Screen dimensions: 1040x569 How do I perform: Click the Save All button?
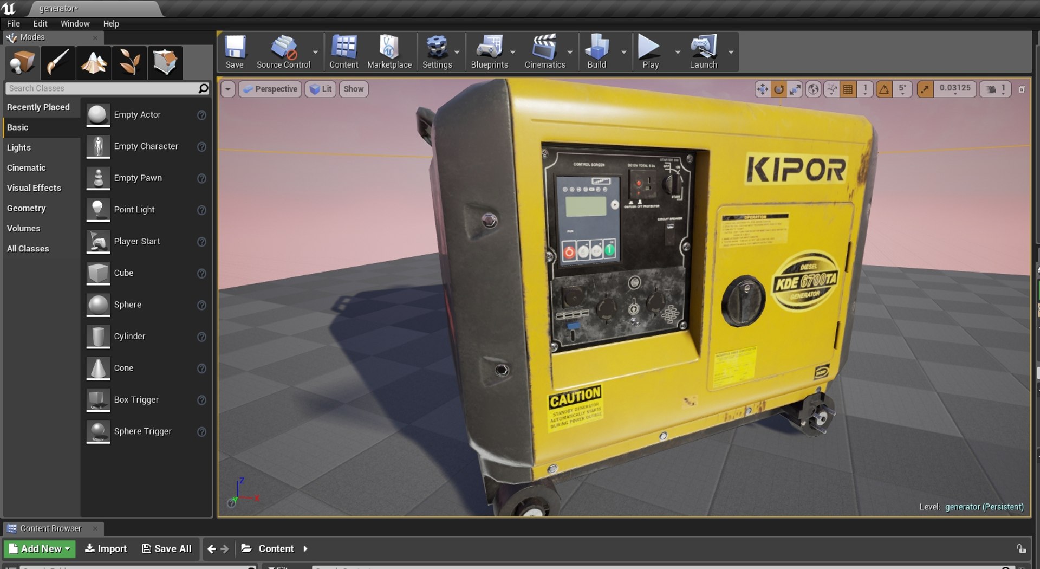(x=167, y=549)
